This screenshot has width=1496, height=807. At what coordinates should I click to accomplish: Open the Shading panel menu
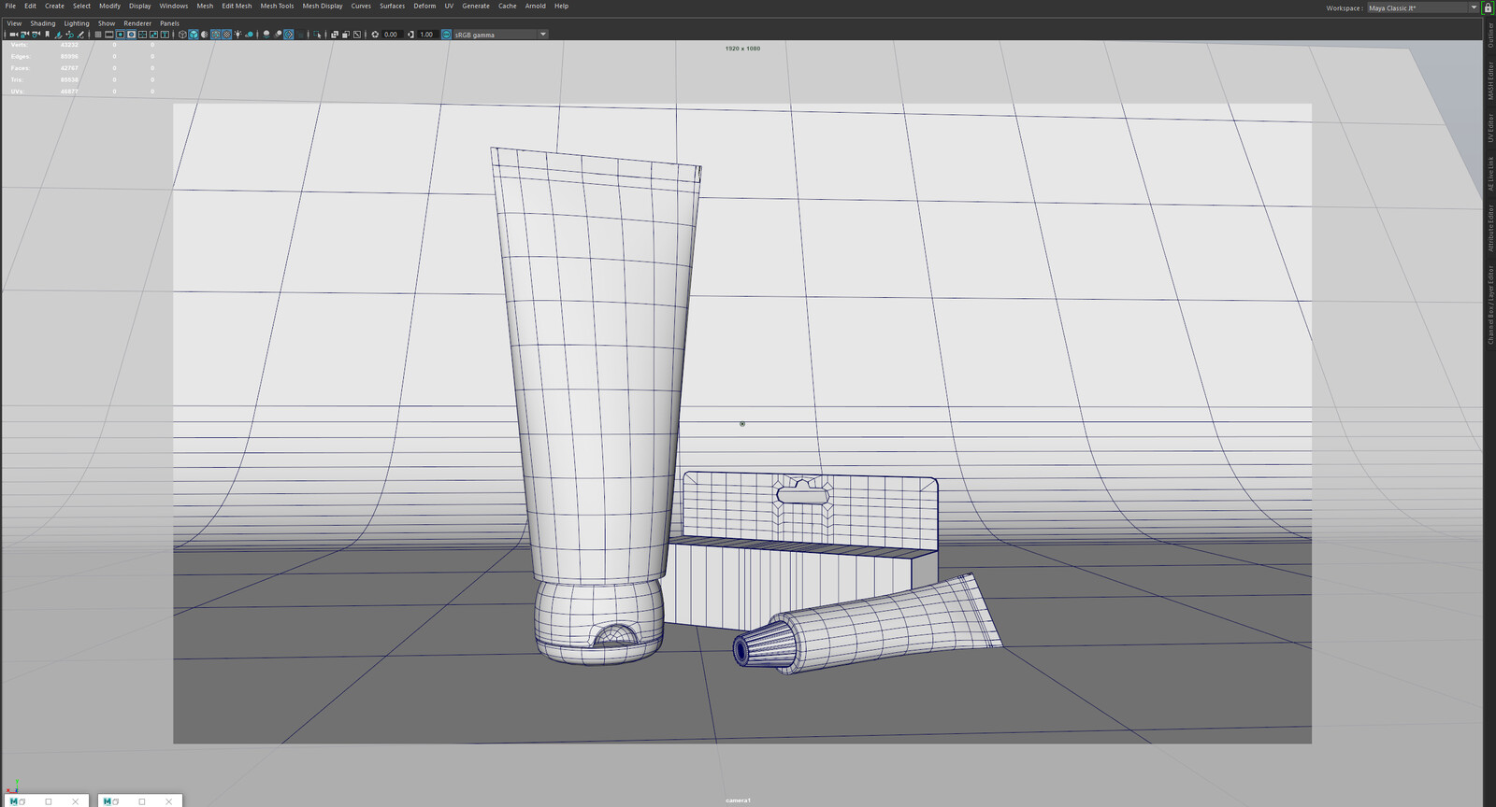42,23
